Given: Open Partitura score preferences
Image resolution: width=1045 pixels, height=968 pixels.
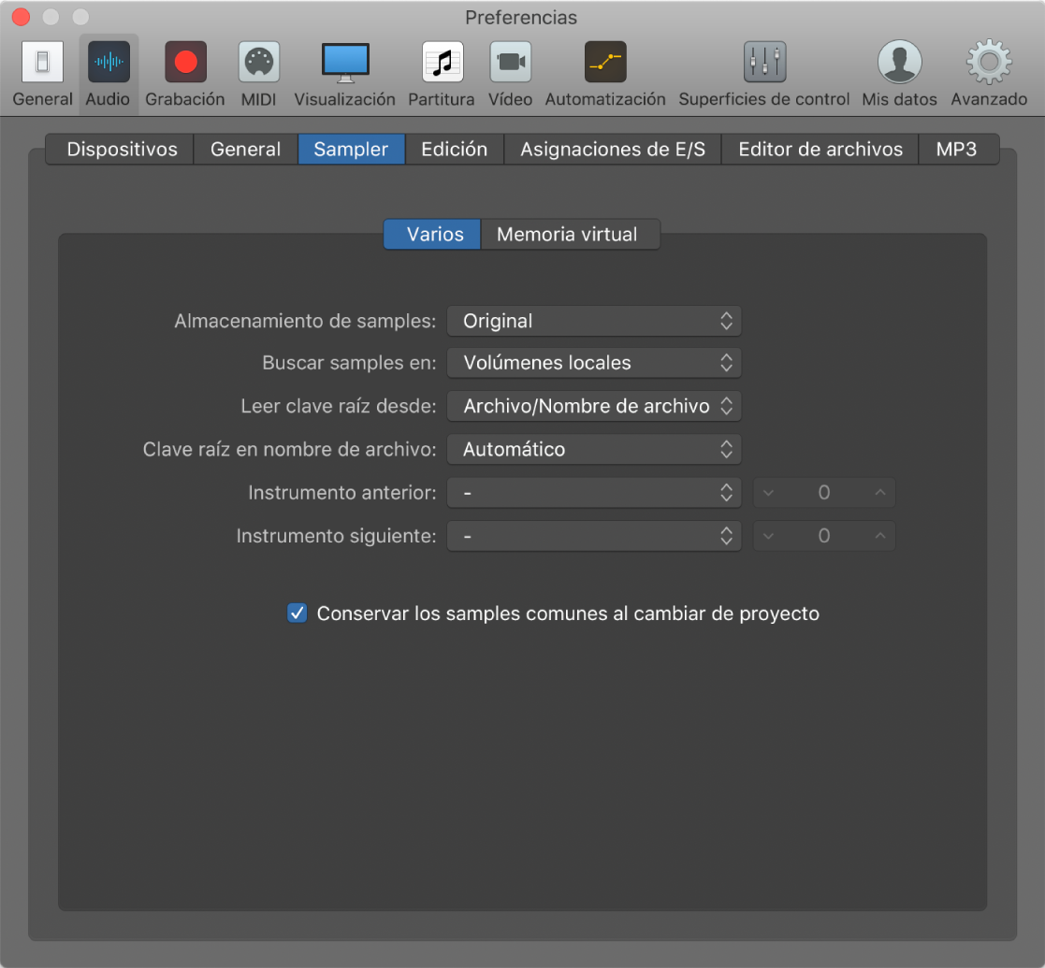Looking at the screenshot, I should [442, 63].
